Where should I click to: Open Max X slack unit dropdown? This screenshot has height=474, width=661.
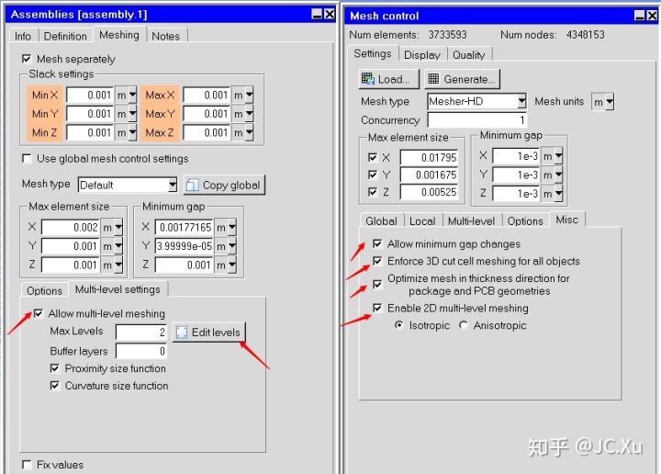tap(249, 96)
